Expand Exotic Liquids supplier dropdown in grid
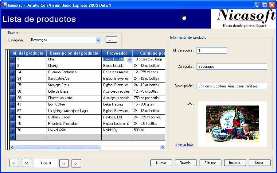This screenshot has height=173, width=277. 129,60
